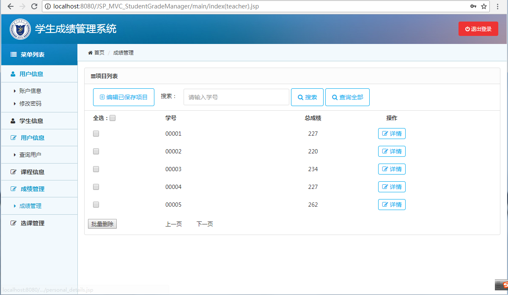
Task: Click 详情 for student 00003
Action: (x=392, y=169)
